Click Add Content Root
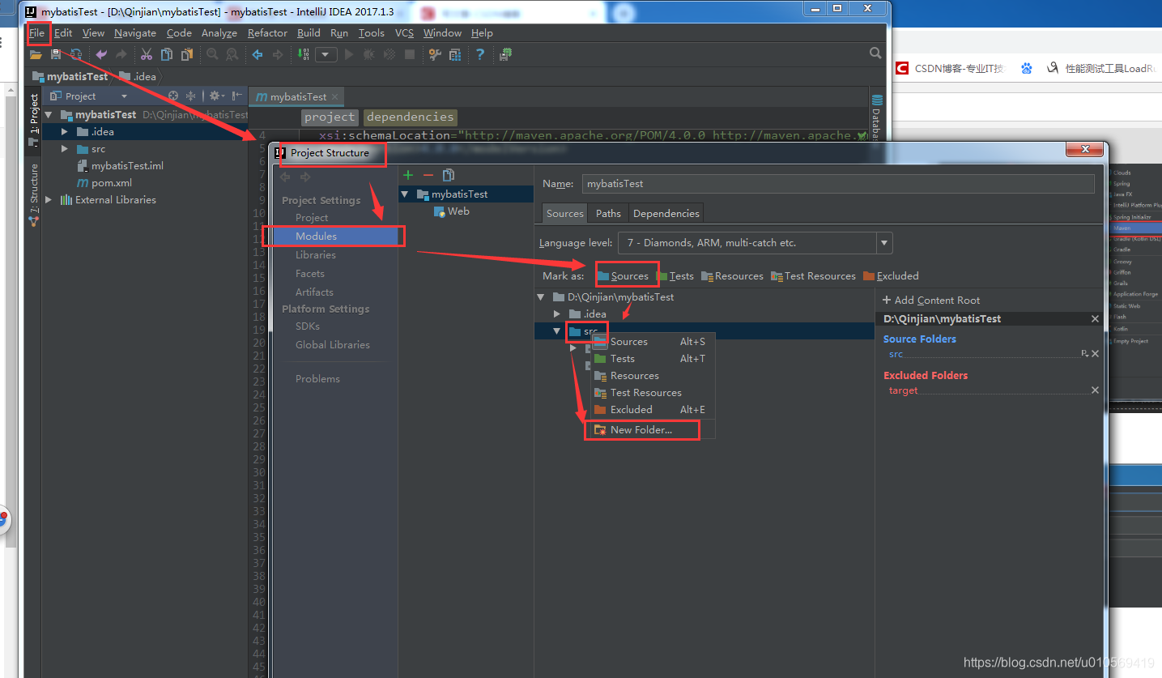 pyautogui.click(x=930, y=300)
